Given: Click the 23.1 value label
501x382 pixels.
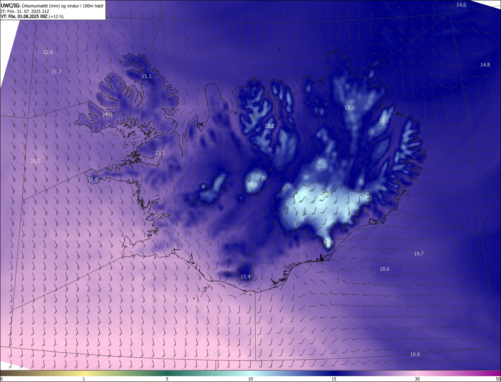Looking at the screenshot, I should (x=160, y=153).
